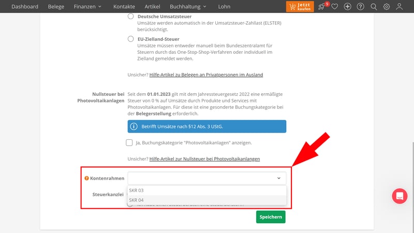Image resolution: width=414 pixels, height=233 pixels.
Task: Open Hilfe-Artikel zur Nullsteuer bei Photovoltaikanlagen
Action: (204, 159)
